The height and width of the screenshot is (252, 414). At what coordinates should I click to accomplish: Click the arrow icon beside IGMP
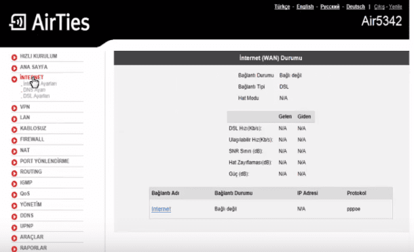(14, 184)
